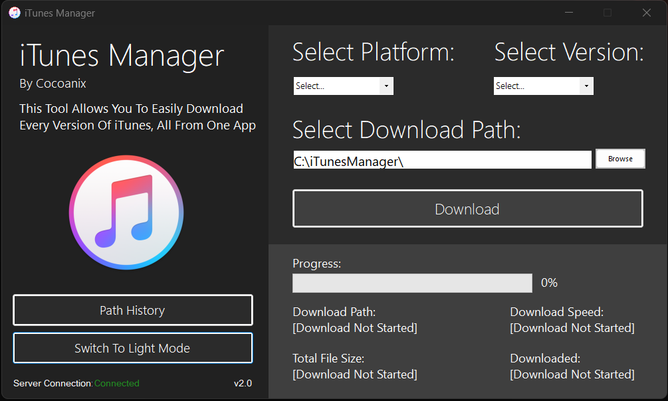Viewport: 668px width, 401px height.
Task: Minimize the iTunes Manager window
Action: [569, 12]
